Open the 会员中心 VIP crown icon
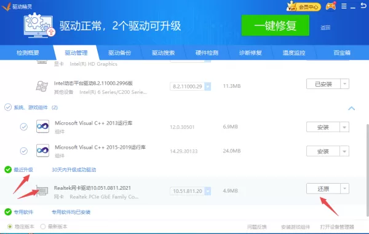369x234 pixels. pyautogui.click(x=304, y=6)
